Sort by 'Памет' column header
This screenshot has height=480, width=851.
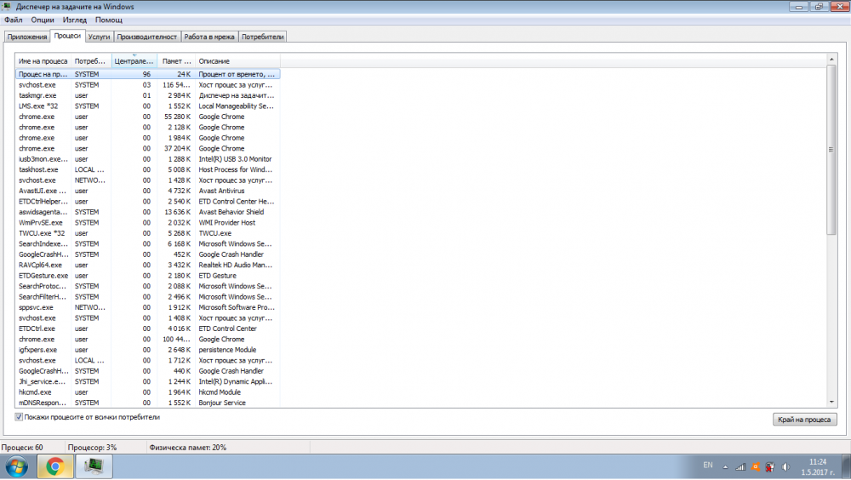[176, 61]
